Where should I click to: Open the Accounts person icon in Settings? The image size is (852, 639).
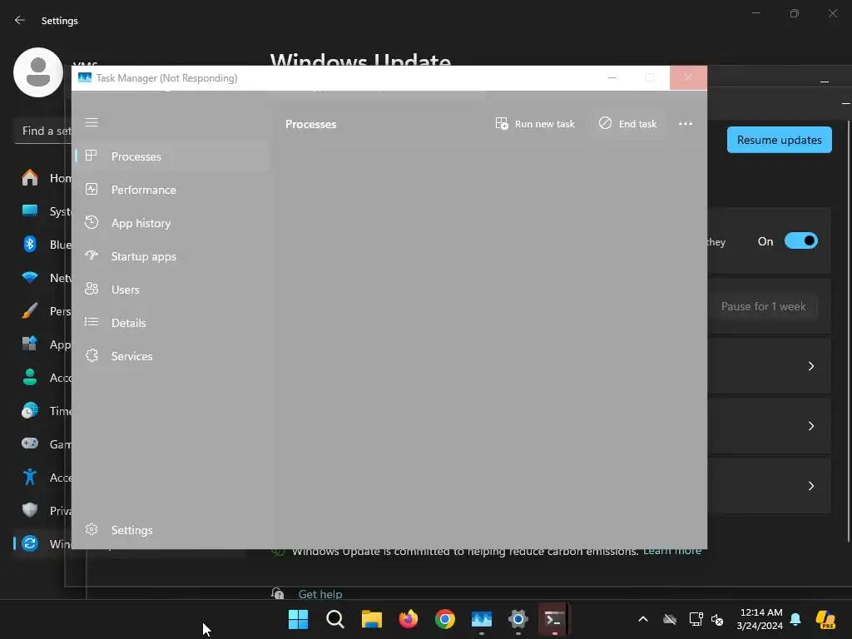click(30, 377)
